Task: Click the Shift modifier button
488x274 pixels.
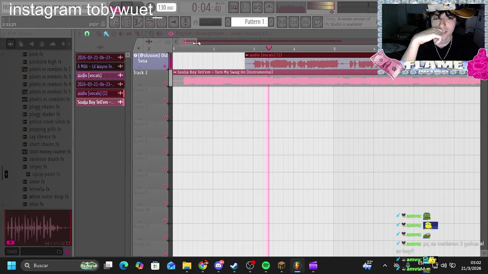Action: [282, 22]
